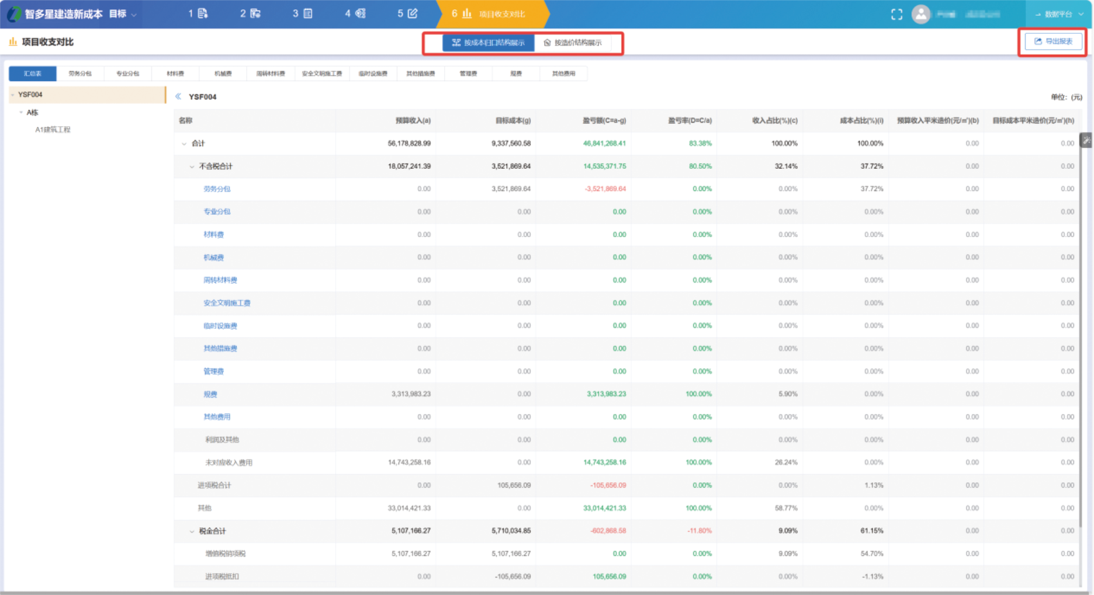Click the user avatar icon
The width and height of the screenshot is (1094, 595).
pyautogui.click(x=921, y=14)
